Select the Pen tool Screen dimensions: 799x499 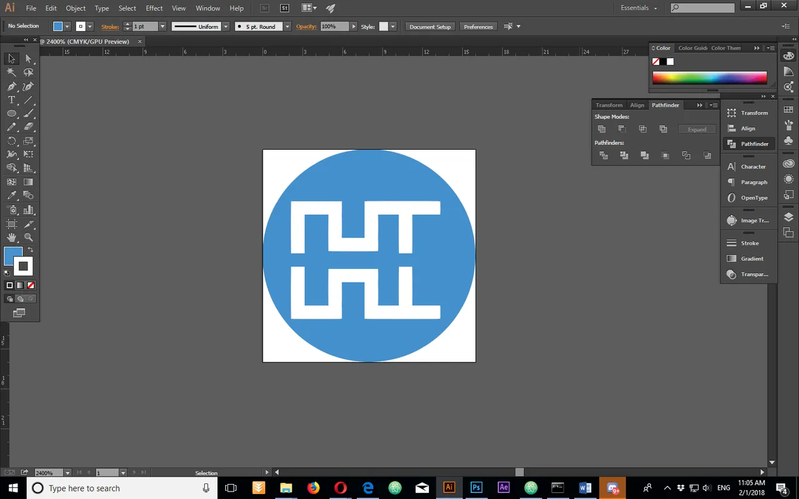coord(11,86)
